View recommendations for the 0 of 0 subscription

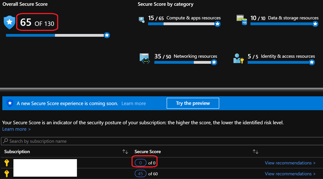(x=290, y=163)
